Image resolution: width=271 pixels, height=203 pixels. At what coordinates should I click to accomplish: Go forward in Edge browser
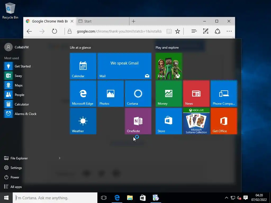pyautogui.click(x=42, y=31)
